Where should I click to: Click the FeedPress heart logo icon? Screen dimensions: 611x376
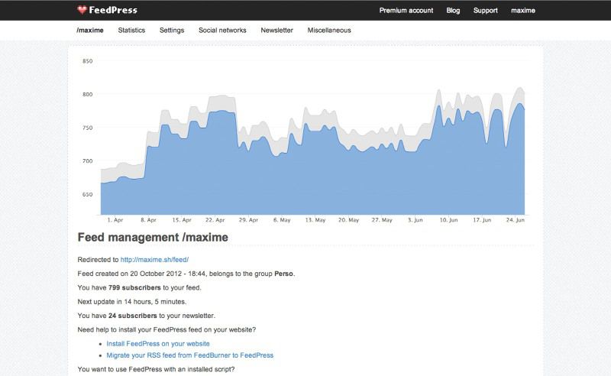[82, 10]
